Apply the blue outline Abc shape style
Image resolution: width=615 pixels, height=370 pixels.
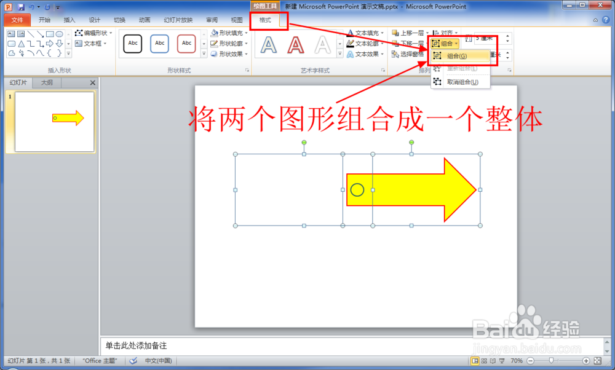[160, 44]
